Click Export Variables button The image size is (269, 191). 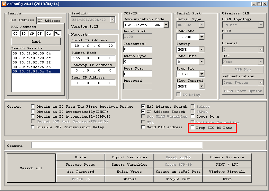point(129,157)
